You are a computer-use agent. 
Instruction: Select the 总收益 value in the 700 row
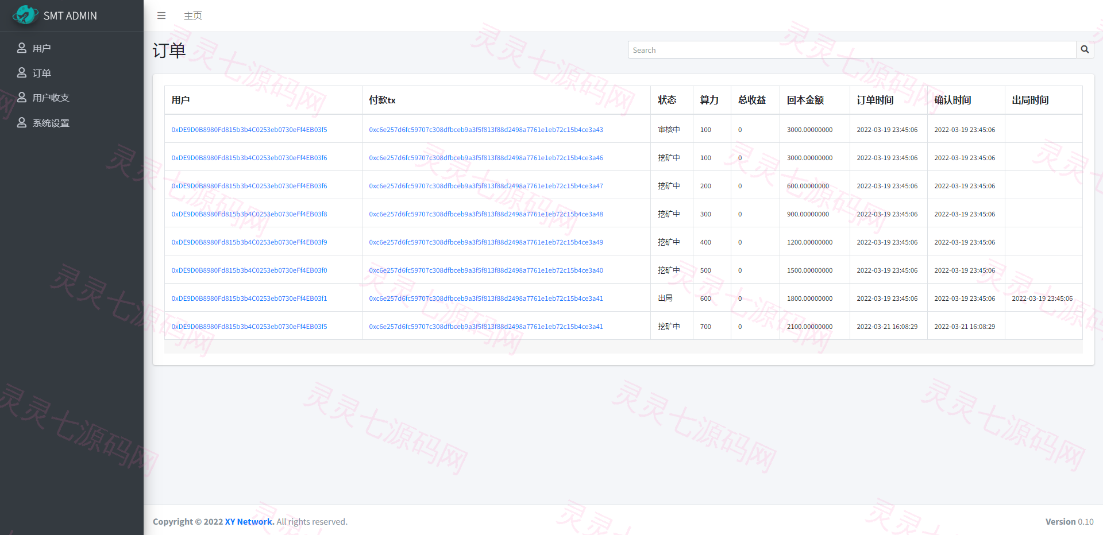(x=740, y=327)
